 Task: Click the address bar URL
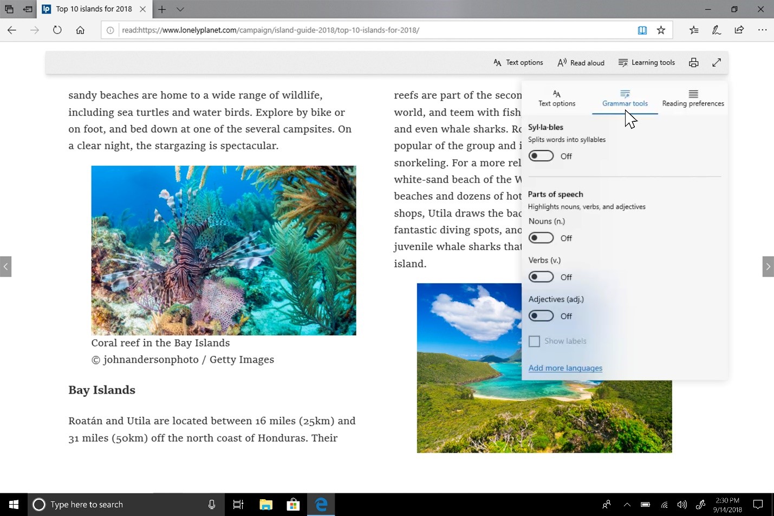[x=271, y=30]
